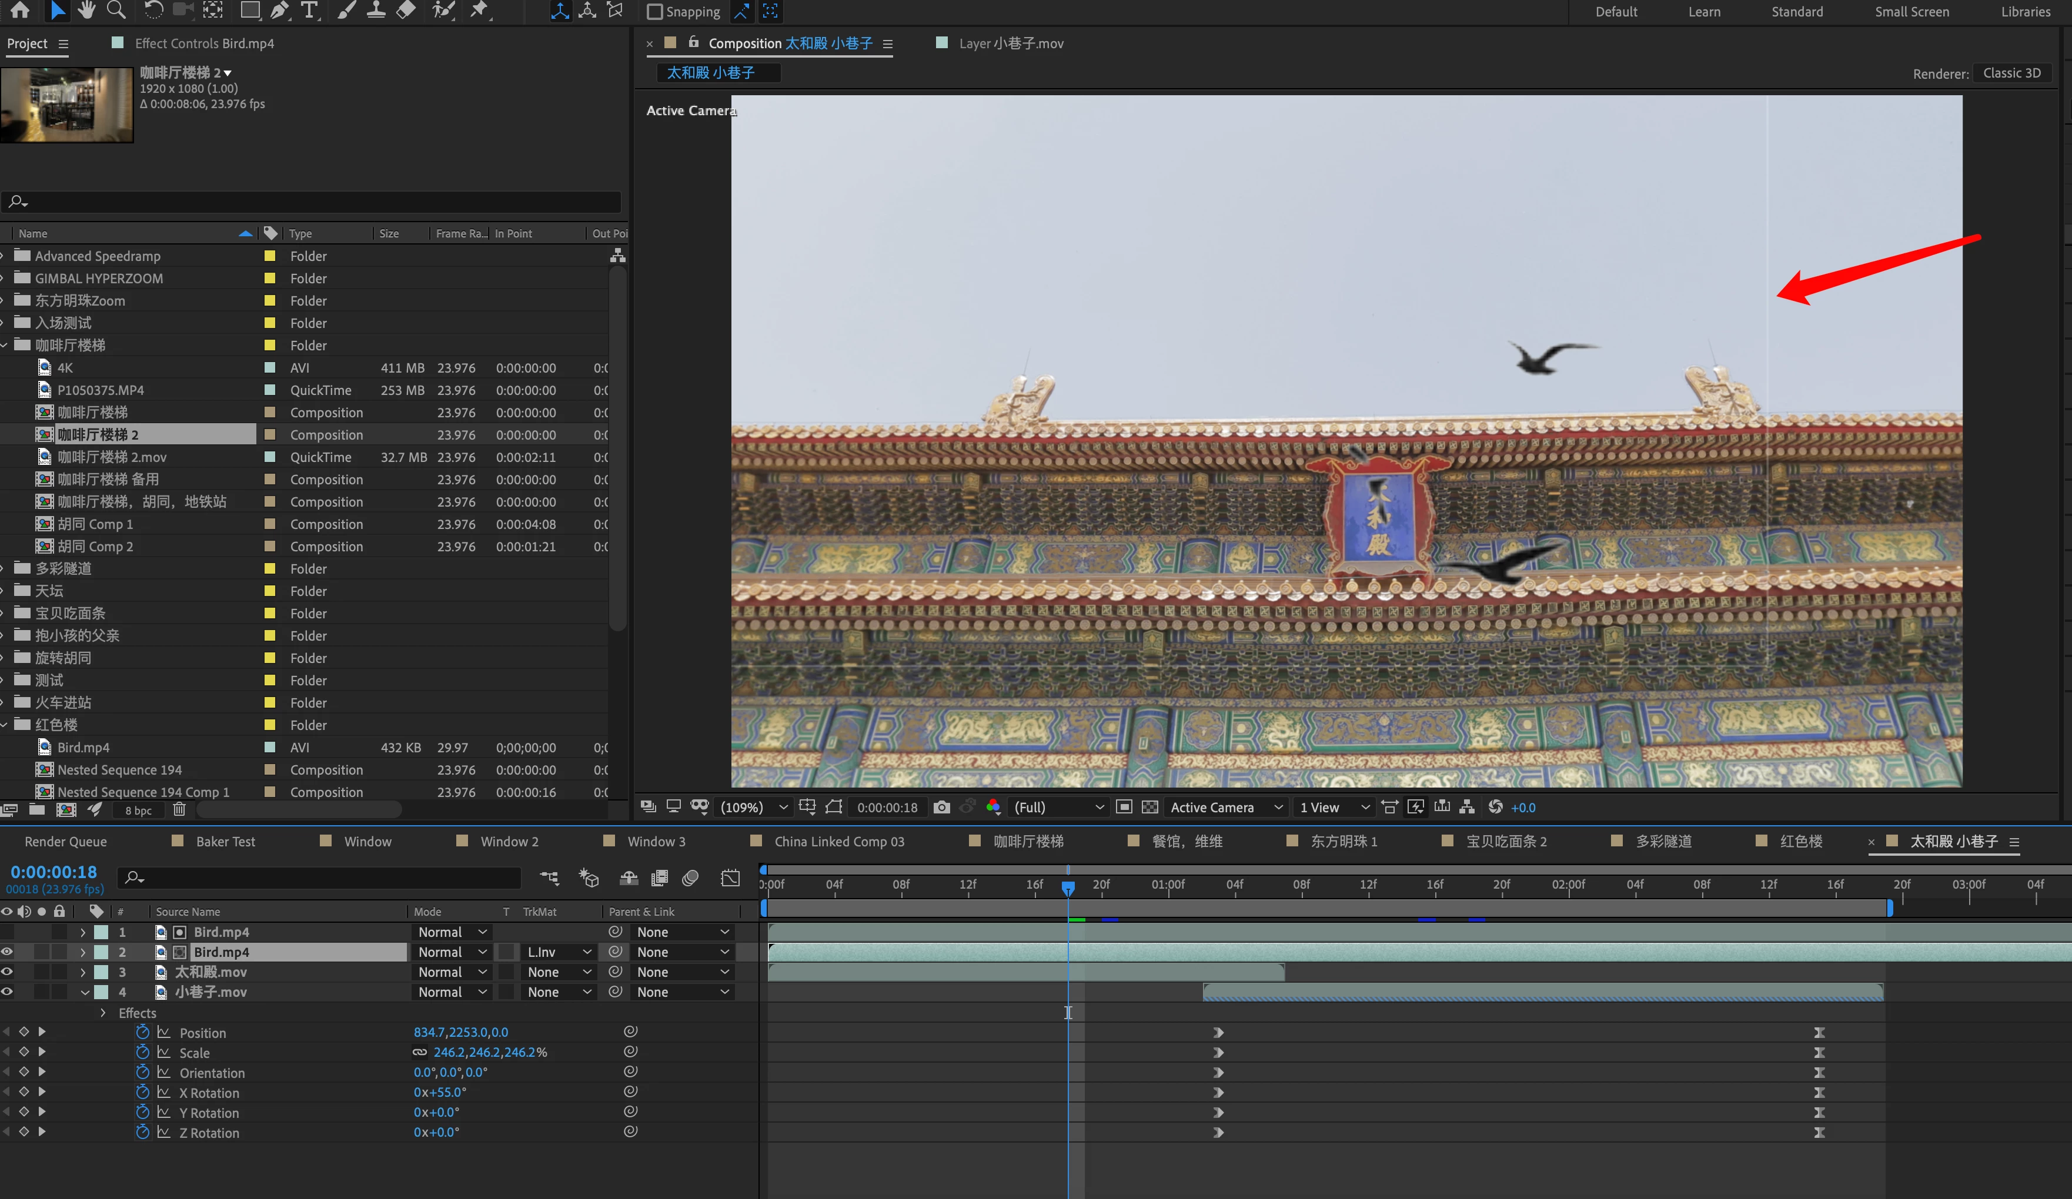Click yellow label swatch of 天坛 folder

[270, 591]
